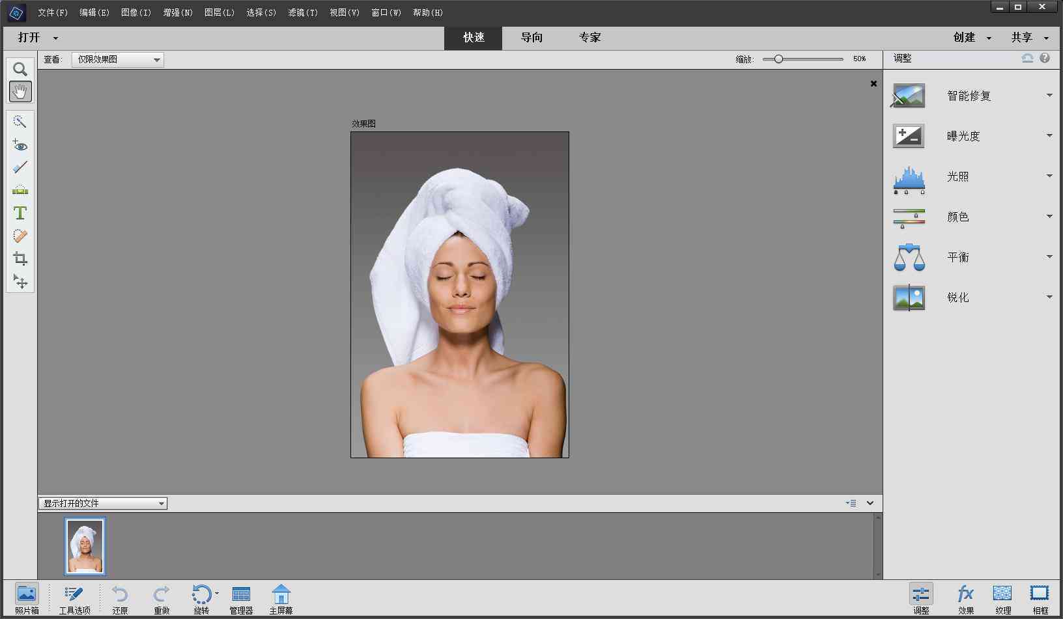Screen dimensions: 1063x619
Task: Open the 文件(F) menu
Action: pyautogui.click(x=53, y=12)
